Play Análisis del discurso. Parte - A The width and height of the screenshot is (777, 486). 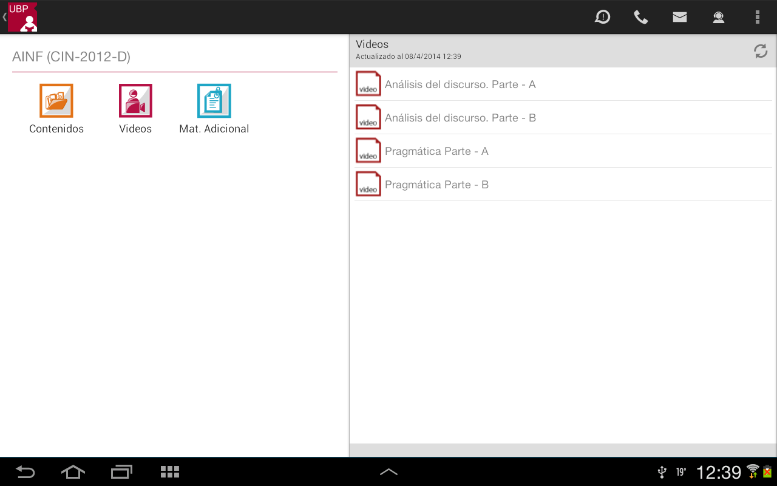pyautogui.click(x=460, y=84)
